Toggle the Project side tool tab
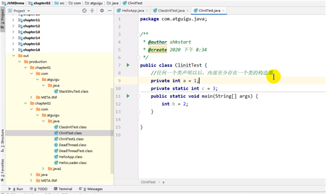This screenshot has height=194, width=326. (3, 19)
